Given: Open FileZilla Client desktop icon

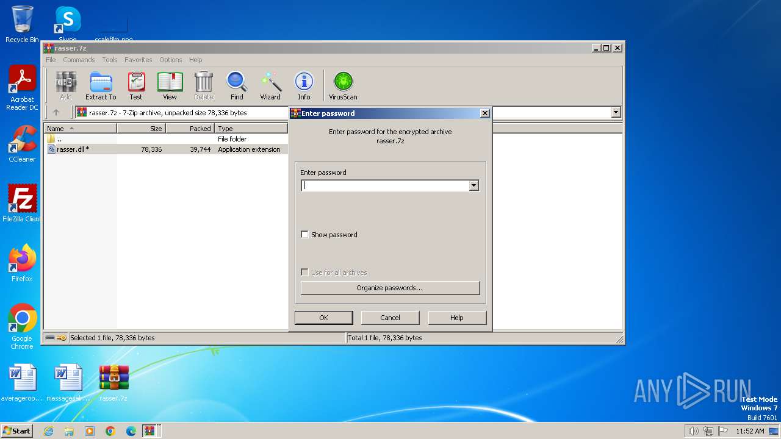Looking at the screenshot, I should (x=22, y=203).
